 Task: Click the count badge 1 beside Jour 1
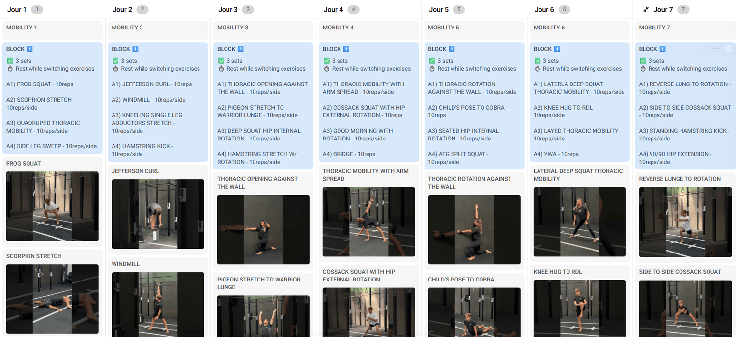click(x=37, y=10)
